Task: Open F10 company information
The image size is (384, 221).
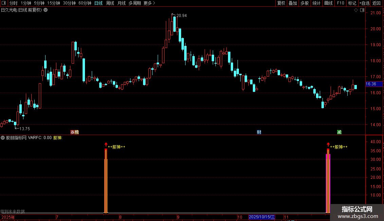Action: (x=341, y=3)
